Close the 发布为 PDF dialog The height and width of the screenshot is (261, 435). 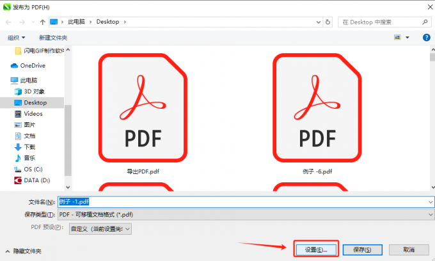pos(430,7)
